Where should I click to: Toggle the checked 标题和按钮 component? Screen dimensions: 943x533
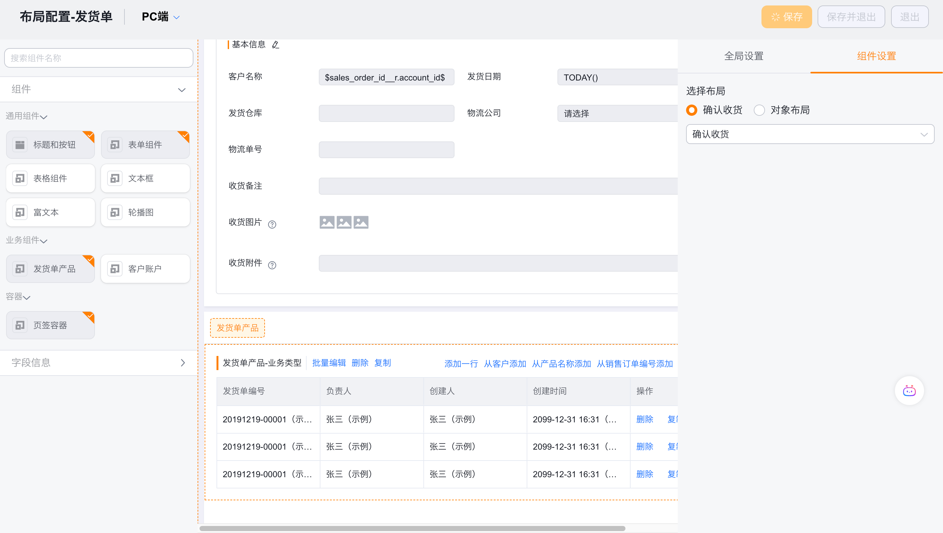(51, 145)
